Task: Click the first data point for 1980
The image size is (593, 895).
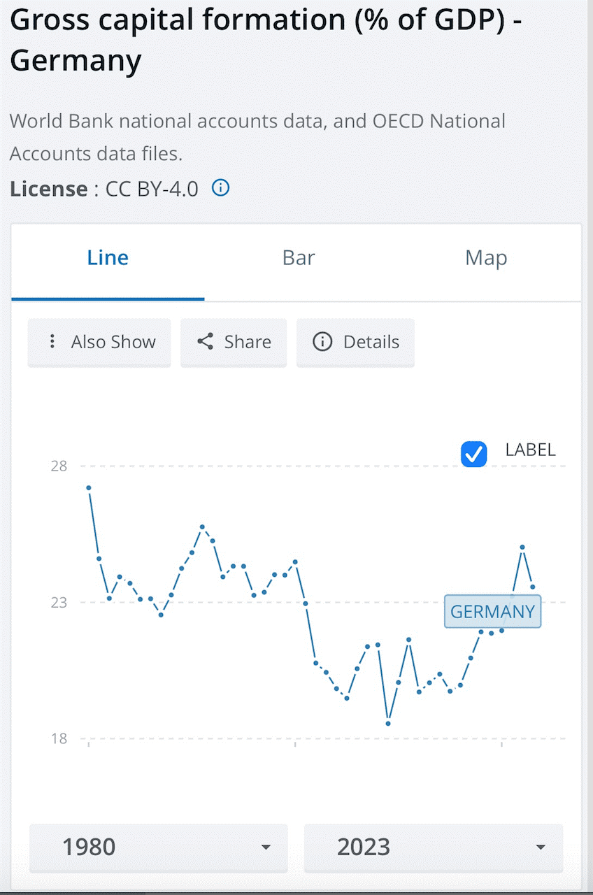Action: point(89,487)
